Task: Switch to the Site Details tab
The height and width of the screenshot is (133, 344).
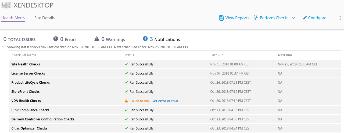Action: pyautogui.click(x=44, y=18)
